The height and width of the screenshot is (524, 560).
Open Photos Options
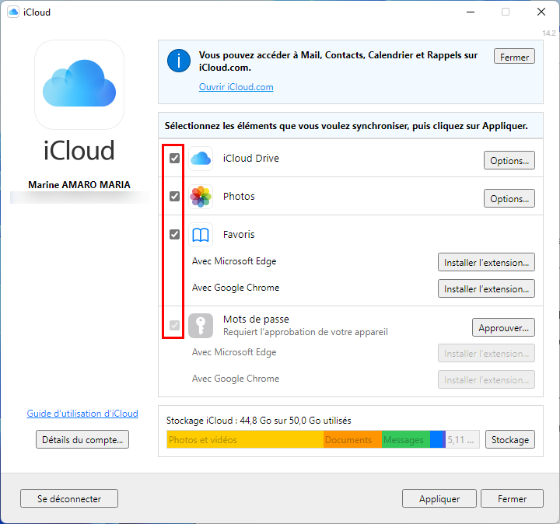tap(509, 198)
